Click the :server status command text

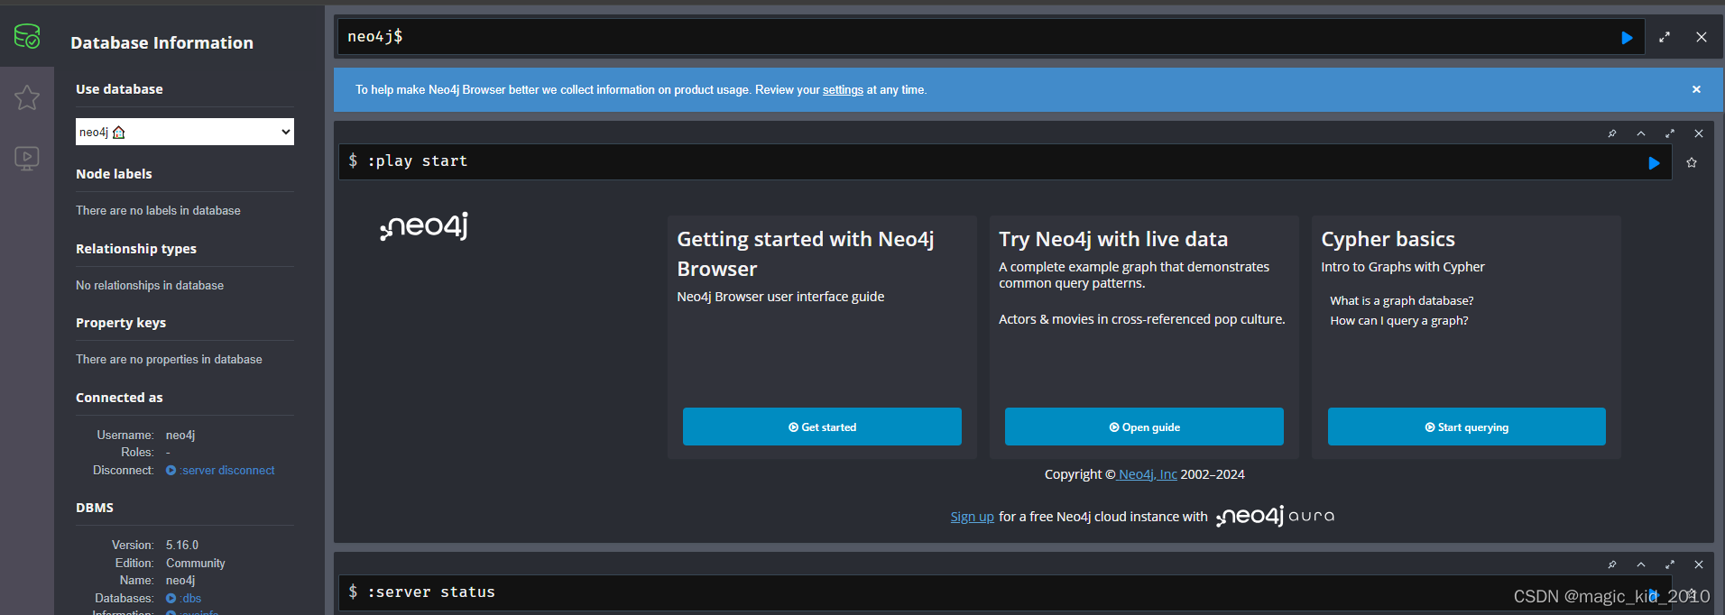(x=431, y=592)
